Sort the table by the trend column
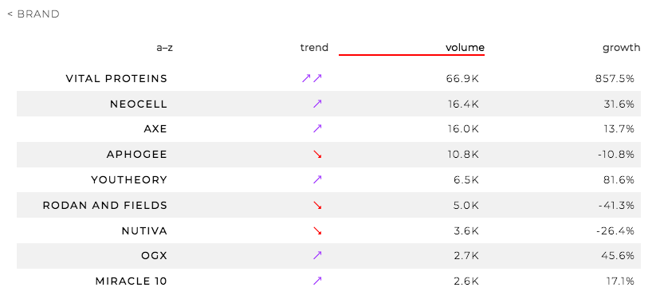Screen dimensions: 660x307 (314, 48)
